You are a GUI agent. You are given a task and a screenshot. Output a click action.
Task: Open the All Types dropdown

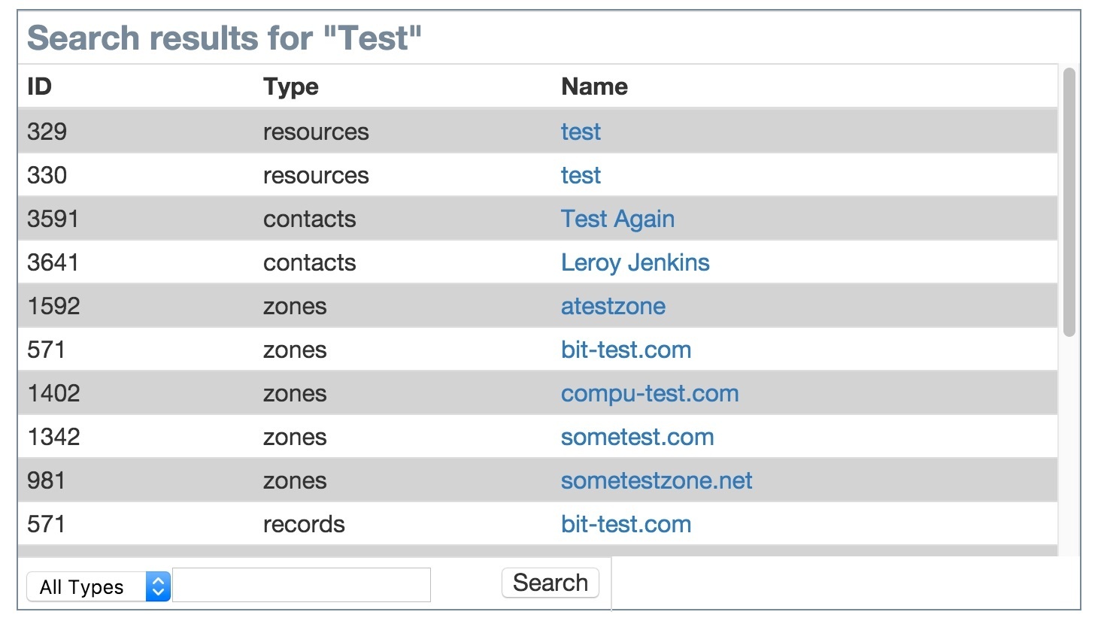click(x=98, y=586)
